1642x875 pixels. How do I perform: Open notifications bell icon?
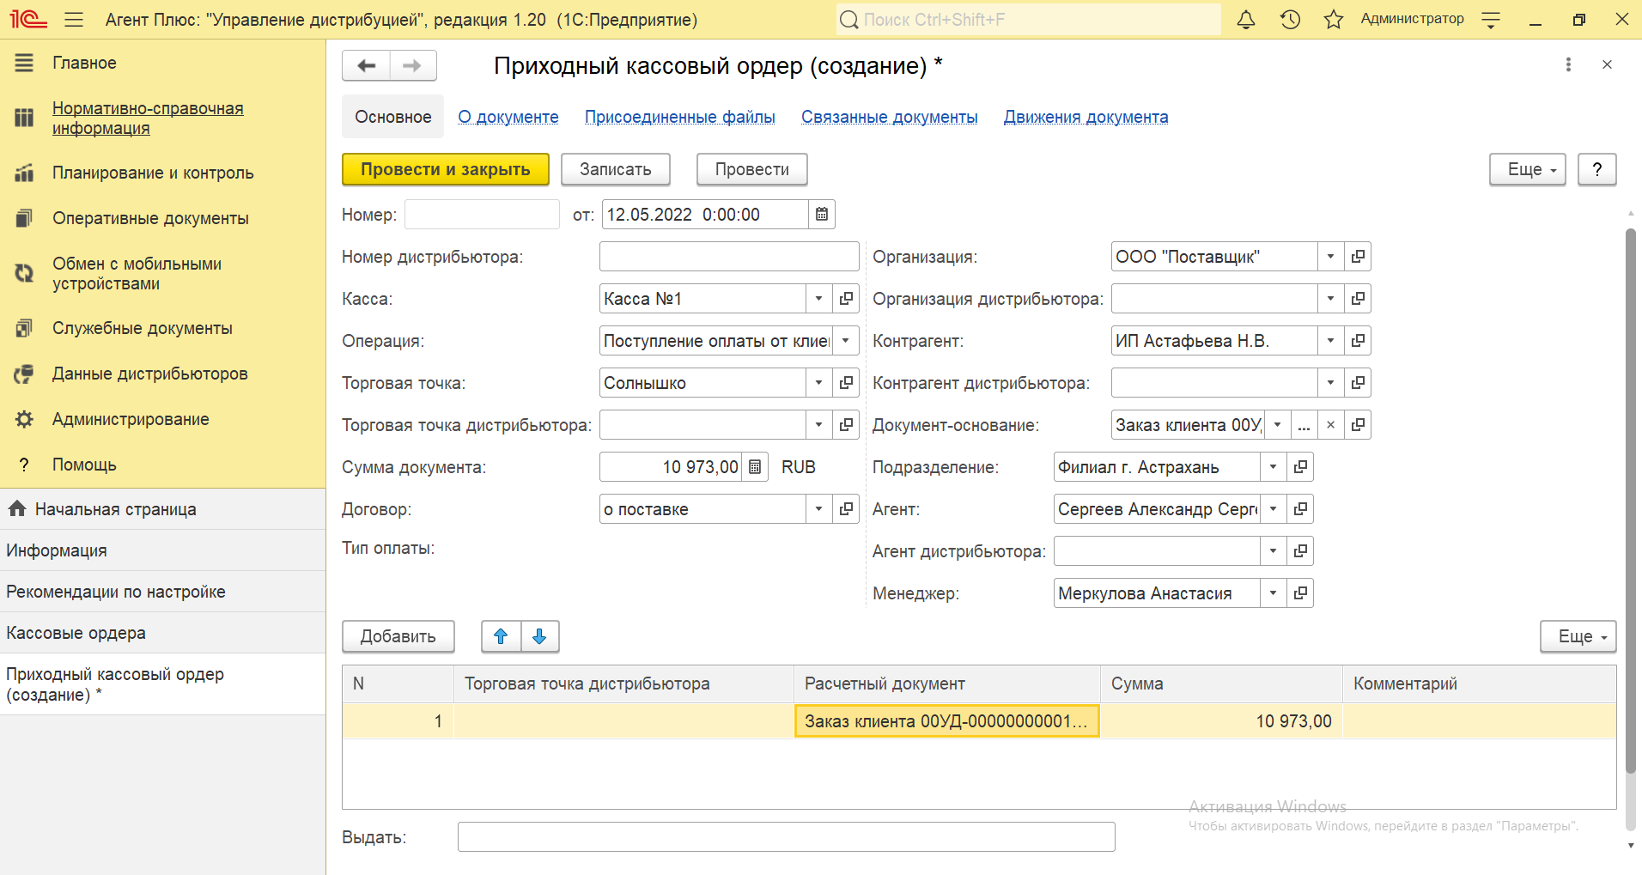click(x=1246, y=20)
